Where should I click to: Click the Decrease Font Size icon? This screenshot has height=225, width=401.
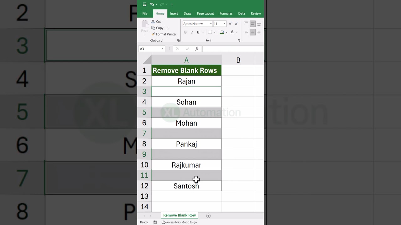click(237, 24)
